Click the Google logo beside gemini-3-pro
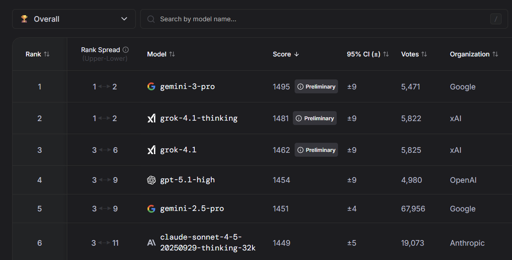 151,86
